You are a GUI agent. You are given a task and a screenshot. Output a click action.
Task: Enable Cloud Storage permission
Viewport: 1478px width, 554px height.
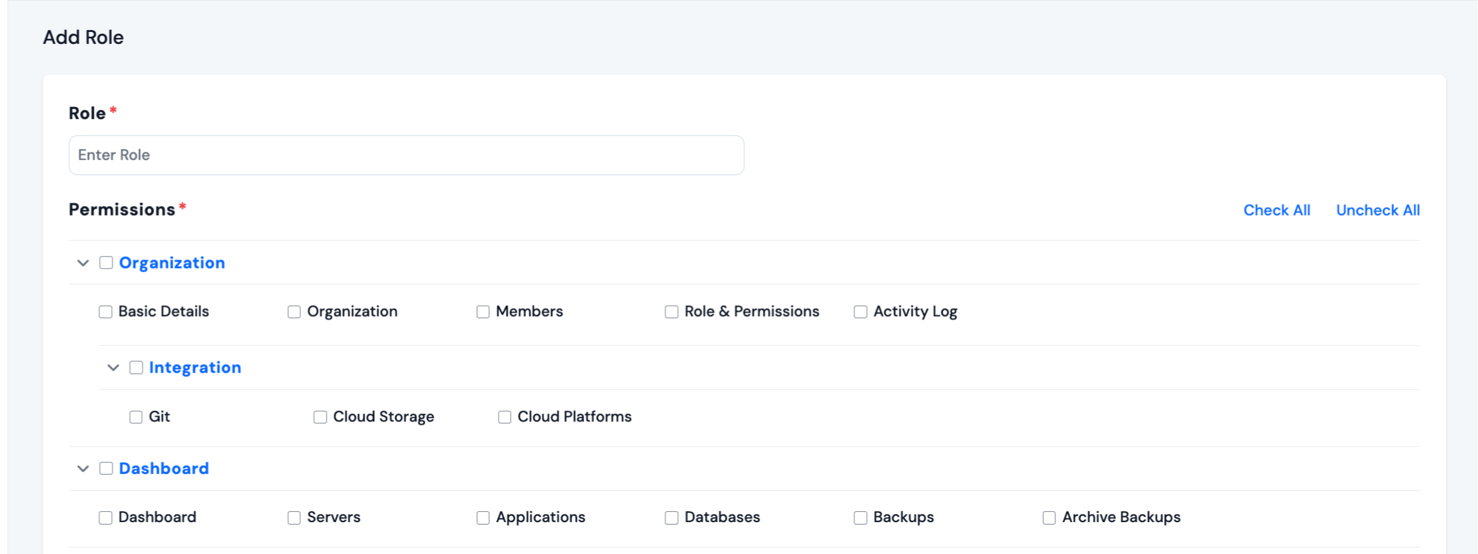(x=320, y=417)
